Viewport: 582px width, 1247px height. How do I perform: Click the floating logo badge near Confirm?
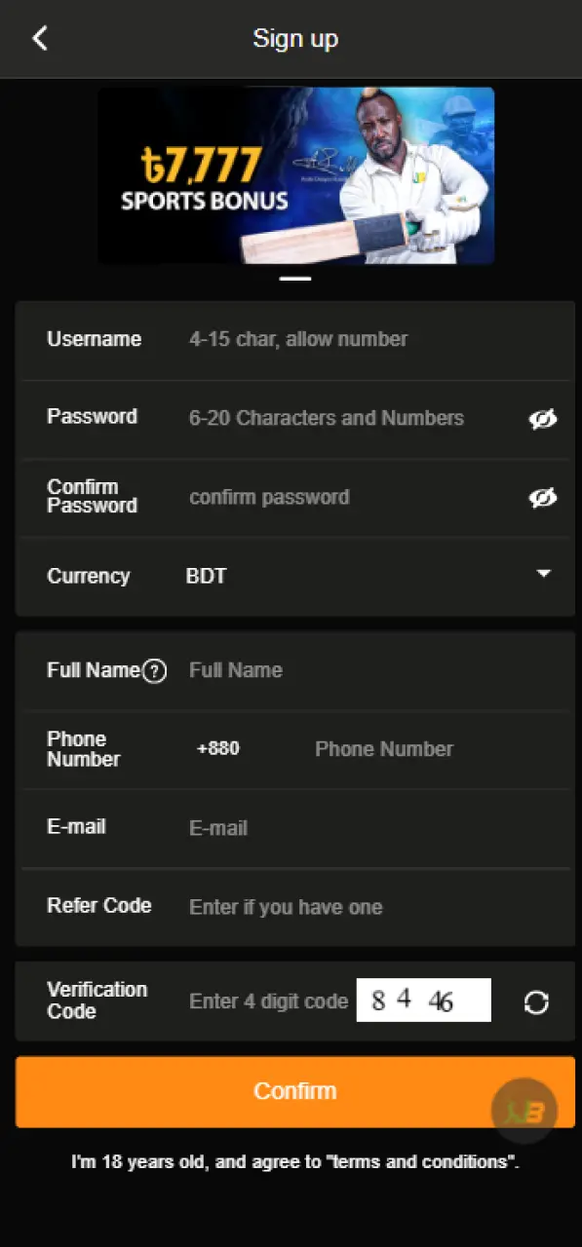pyautogui.click(x=526, y=1111)
